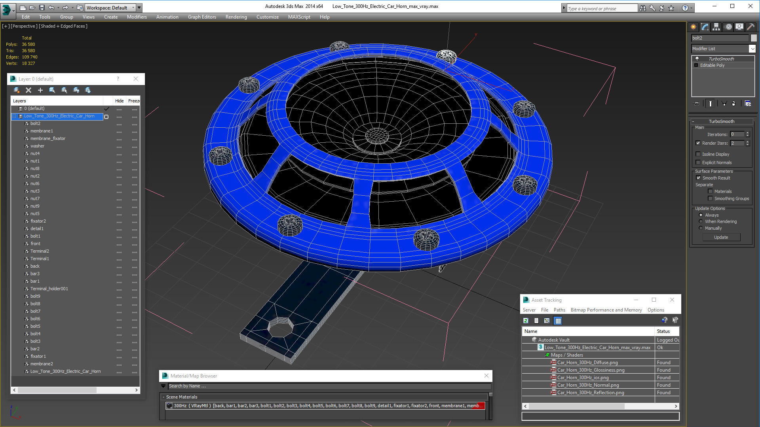
Task: Open the Rendering menu
Action: 236,17
